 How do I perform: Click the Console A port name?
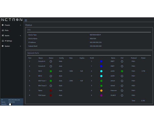pos(42,61)
